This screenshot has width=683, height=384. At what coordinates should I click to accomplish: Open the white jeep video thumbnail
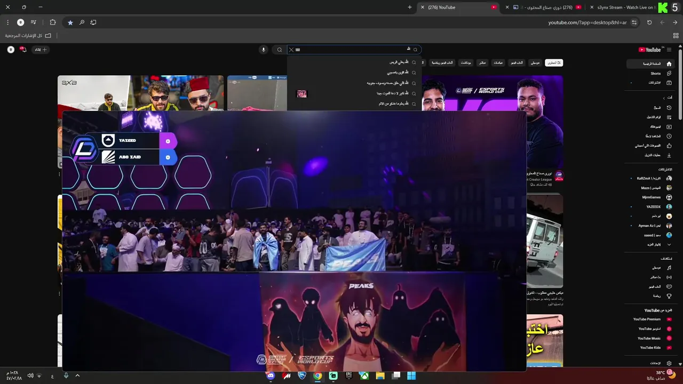[545, 241]
